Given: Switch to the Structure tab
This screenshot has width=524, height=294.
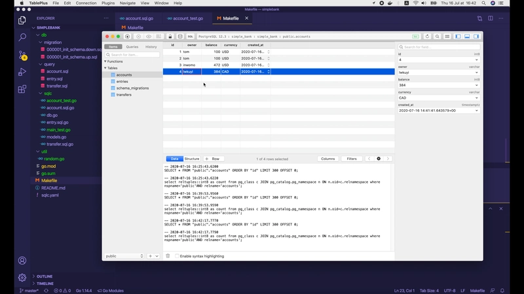Looking at the screenshot, I should tap(192, 159).
